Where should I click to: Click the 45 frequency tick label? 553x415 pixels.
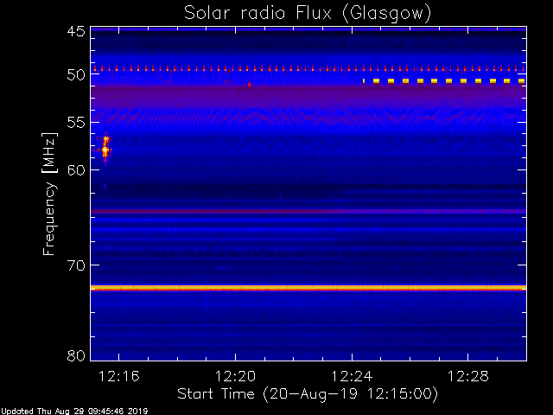[x=76, y=31]
